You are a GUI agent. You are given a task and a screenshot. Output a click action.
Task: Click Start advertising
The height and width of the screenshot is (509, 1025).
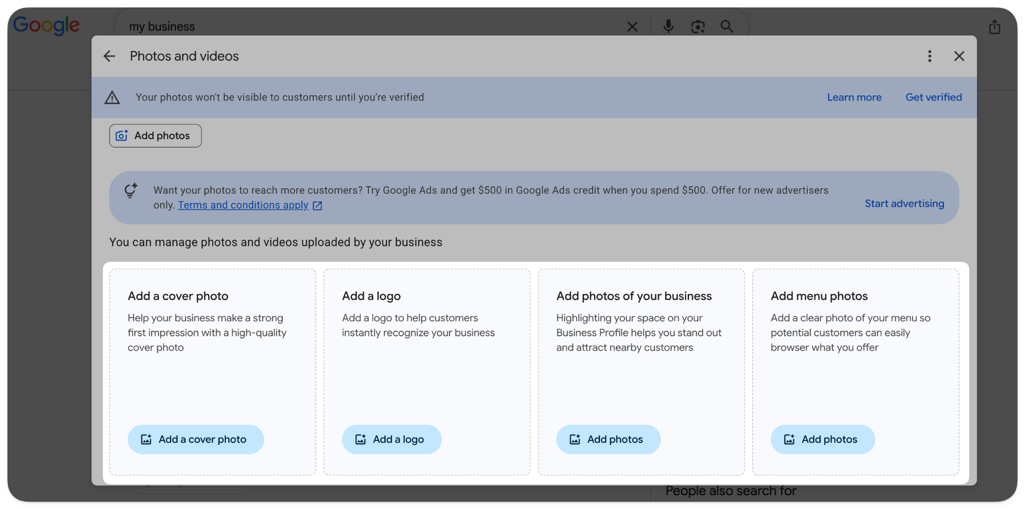[x=904, y=203]
